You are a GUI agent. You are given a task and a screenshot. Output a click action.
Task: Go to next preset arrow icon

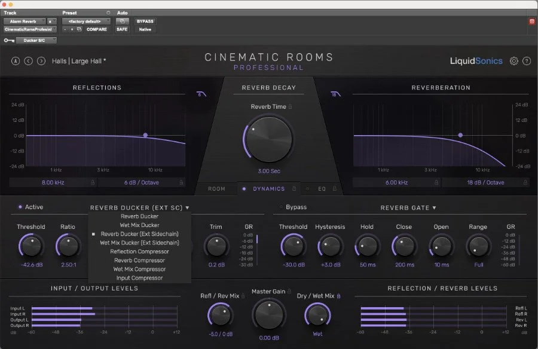point(41,61)
